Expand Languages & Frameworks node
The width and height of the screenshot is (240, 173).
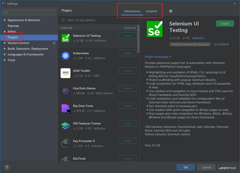coord(5,54)
